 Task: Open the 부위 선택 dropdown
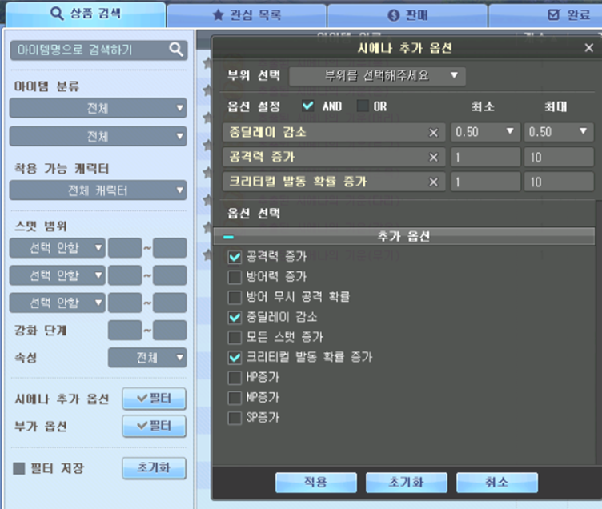[x=377, y=76]
